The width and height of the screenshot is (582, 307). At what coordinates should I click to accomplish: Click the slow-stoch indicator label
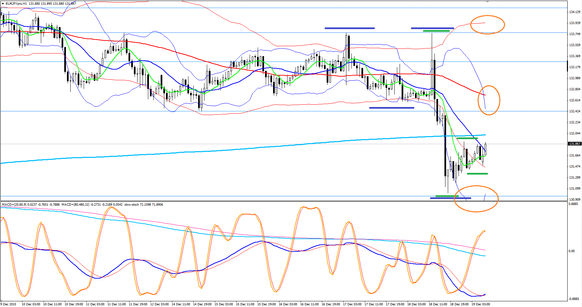coord(132,204)
